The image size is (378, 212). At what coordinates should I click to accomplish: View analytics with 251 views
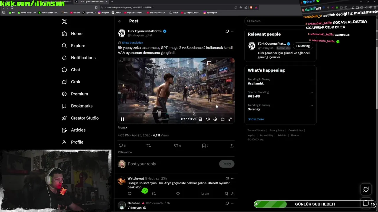click(205, 194)
